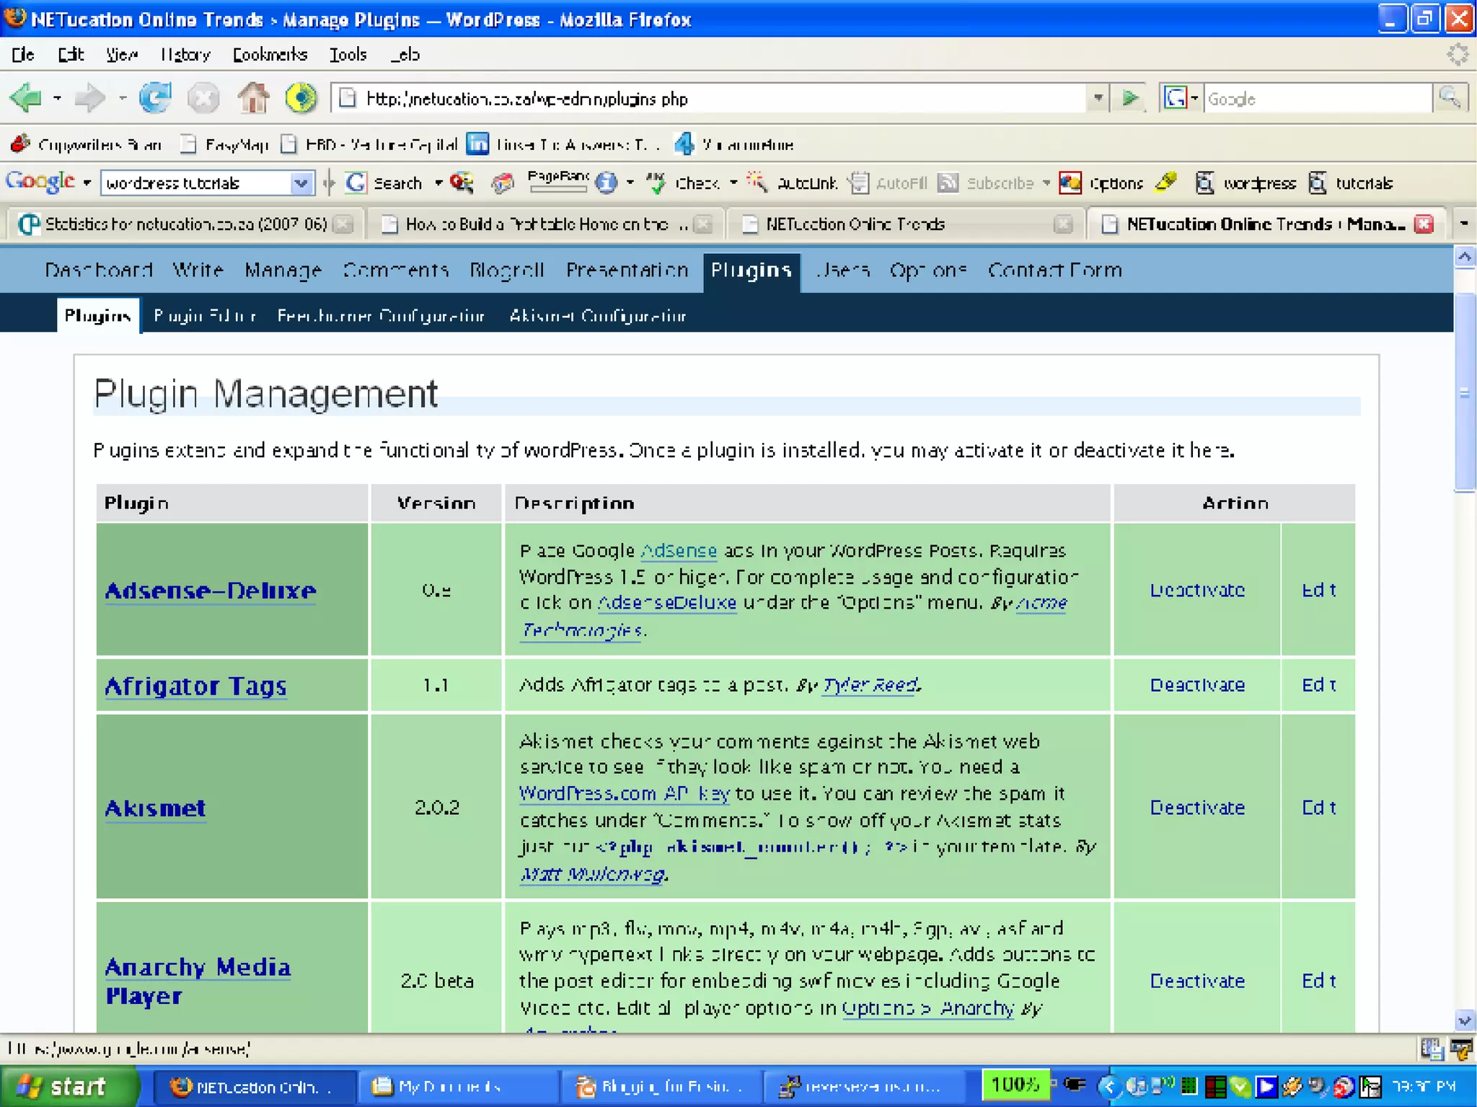
Task: Deactivate the Akismet plugin
Action: point(1196,807)
